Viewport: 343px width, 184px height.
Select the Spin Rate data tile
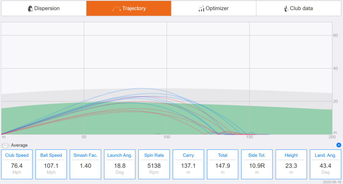point(154,164)
